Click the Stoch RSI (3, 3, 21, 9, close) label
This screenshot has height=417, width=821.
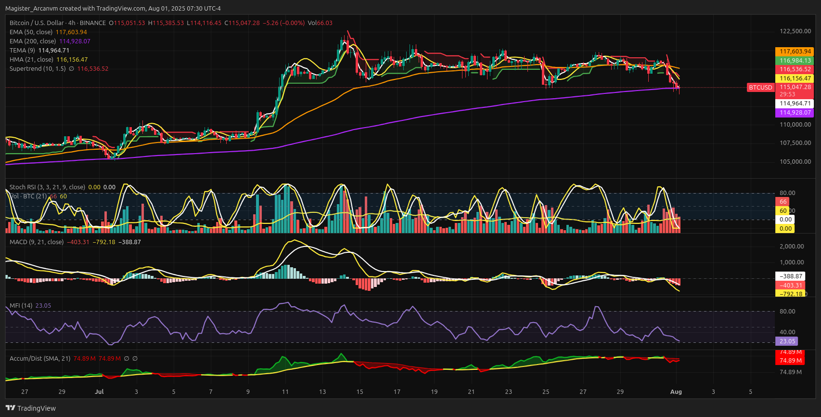(x=47, y=187)
